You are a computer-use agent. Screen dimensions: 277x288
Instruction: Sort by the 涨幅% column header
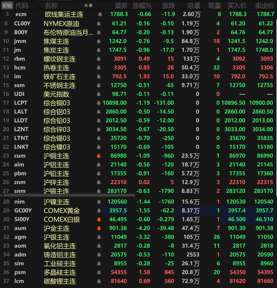click(142, 5)
